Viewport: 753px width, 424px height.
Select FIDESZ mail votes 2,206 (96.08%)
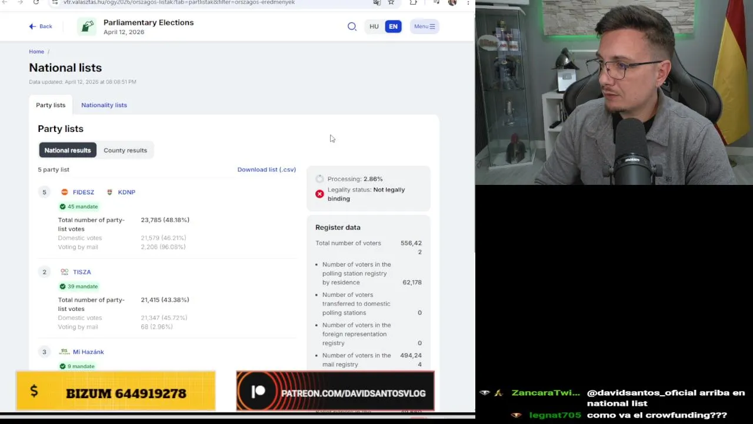click(163, 247)
